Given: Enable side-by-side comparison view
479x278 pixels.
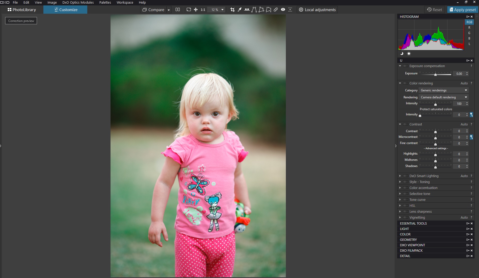Looking at the screenshot, I should (x=178, y=10).
